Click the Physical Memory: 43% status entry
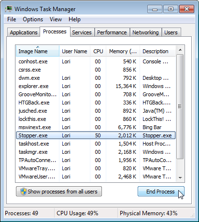Viewport: 199px width, 222px height. (149, 213)
